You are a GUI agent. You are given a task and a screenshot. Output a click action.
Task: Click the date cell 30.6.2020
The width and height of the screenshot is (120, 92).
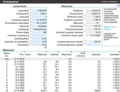tap(20, 80)
